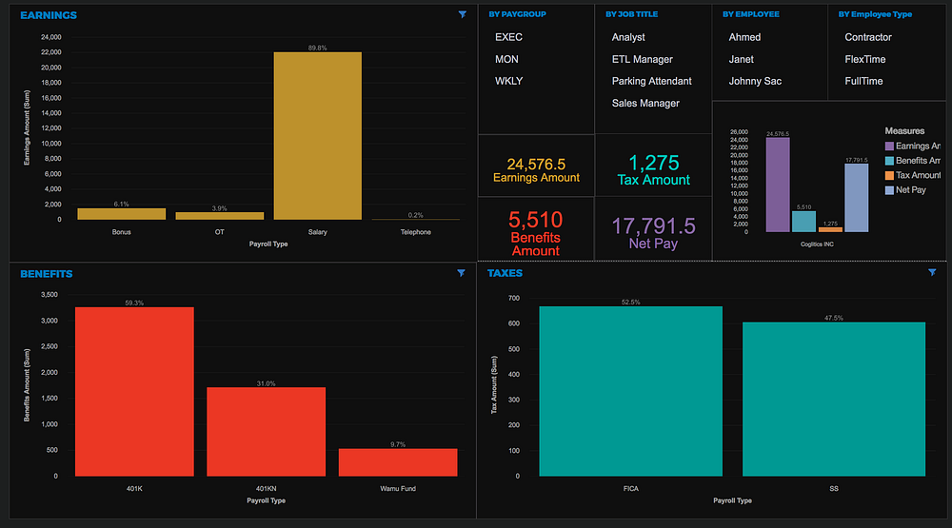
Task: Filter by employee Johnny Sac
Action: pyautogui.click(x=755, y=81)
